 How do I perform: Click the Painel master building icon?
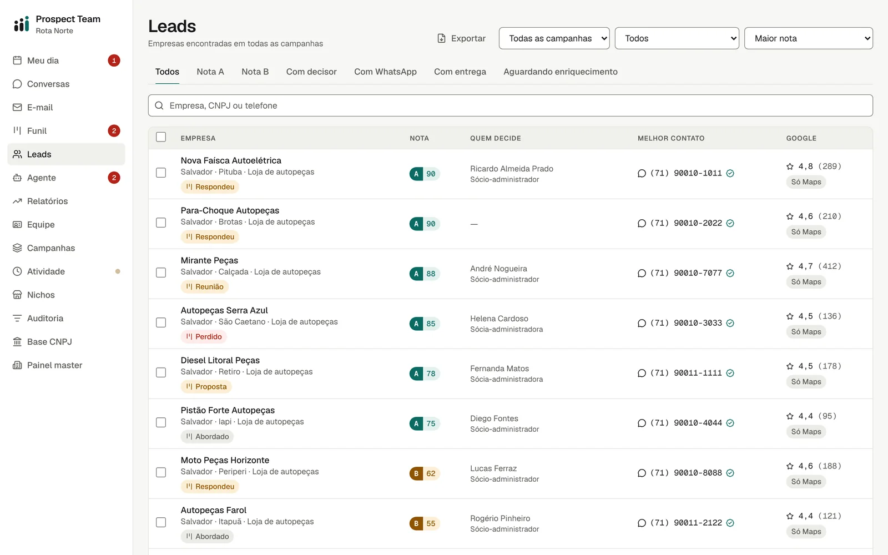tap(17, 365)
